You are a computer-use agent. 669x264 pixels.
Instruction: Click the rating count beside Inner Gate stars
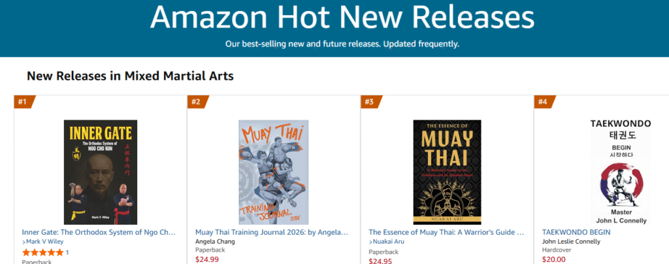pos(67,252)
